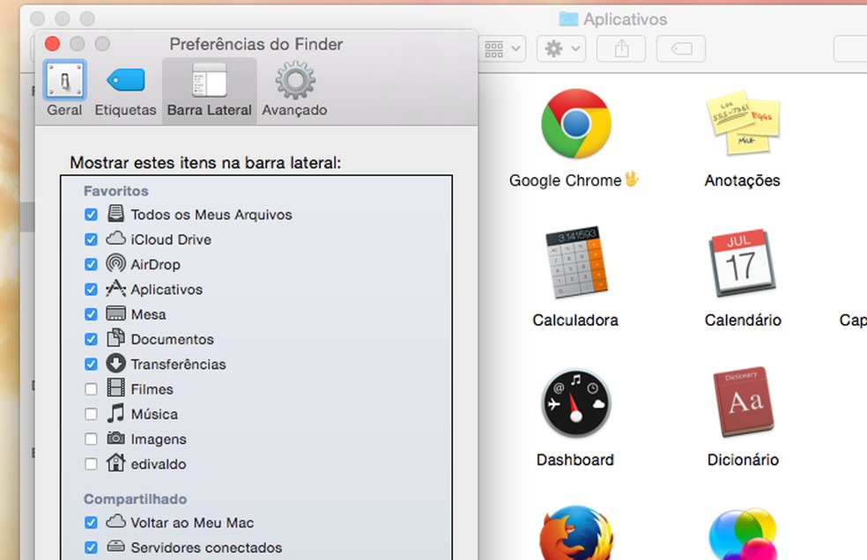Image resolution: width=867 pixels, height=560 pixels.
Task: Click the edit tags button in Finder toolbar
Action: click(681, 48)
